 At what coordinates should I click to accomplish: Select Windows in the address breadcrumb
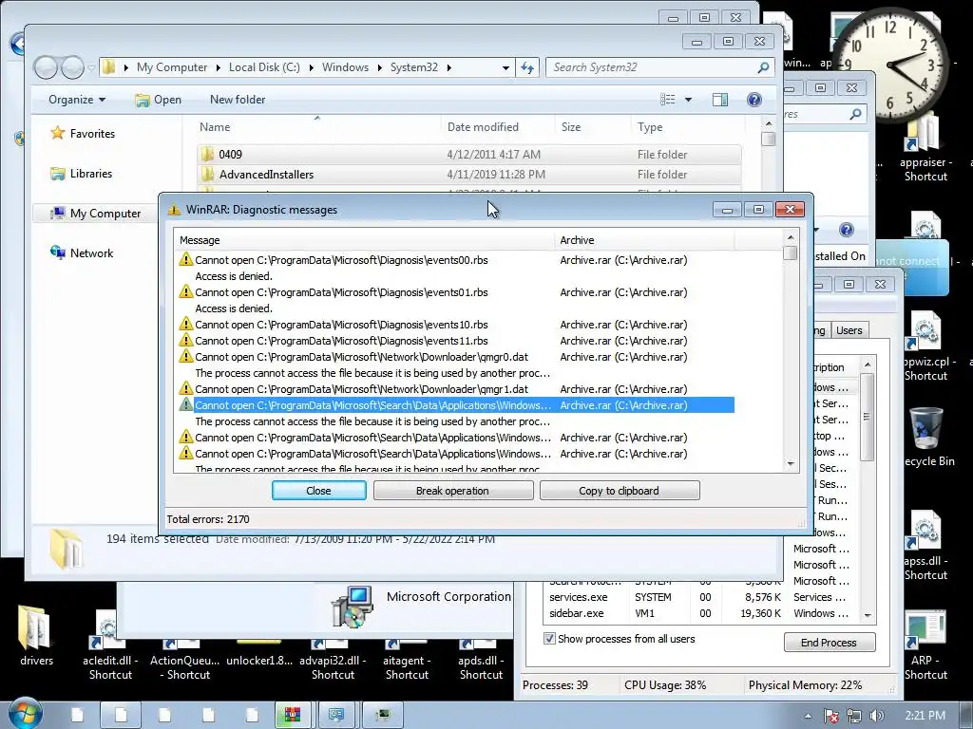(345, 67)
